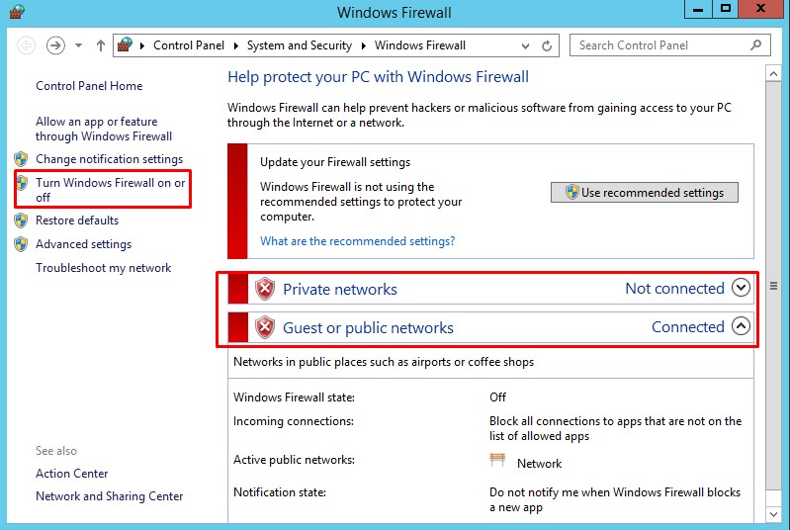The image size is (790, 530).
Task: Click the Windows Firewall breadcrumb
Action: coord(419,45)
